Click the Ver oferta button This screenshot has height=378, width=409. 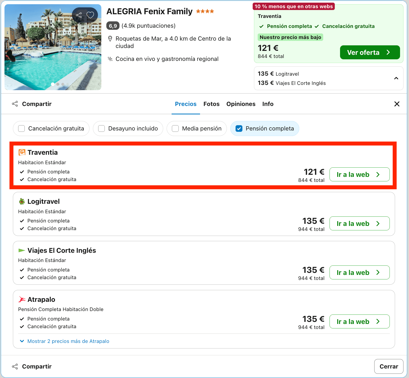coord(370,52)
